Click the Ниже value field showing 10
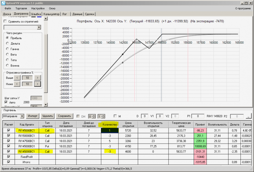The height and width of the screenshot is (172, 254). click(27, 84)
